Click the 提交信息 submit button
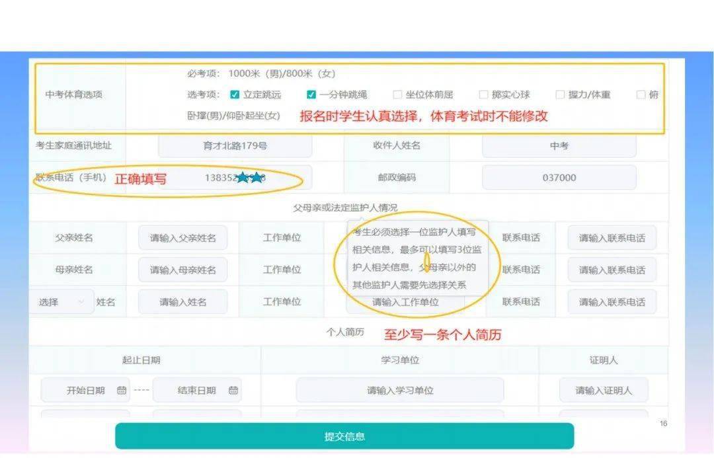Image resolution: width=714 pixels, height=458 pixels. pos(344,436)
